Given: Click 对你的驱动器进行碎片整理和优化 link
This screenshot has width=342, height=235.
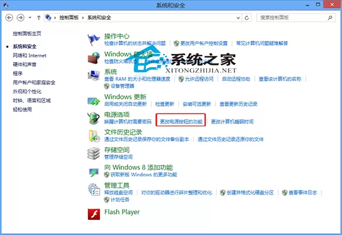Looking at the screenshot, I should click(x=177, y=192).
